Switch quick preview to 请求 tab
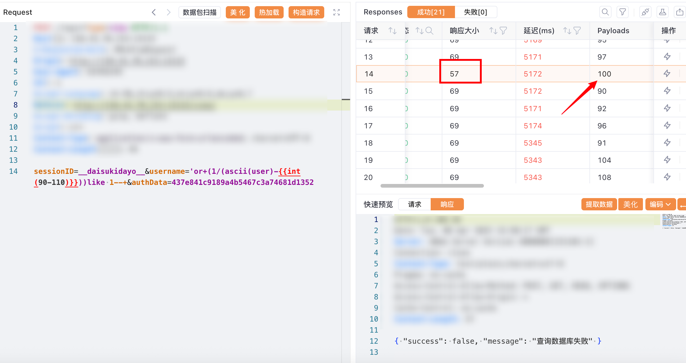This screenshot has height=363, width=686. point(414,205)
